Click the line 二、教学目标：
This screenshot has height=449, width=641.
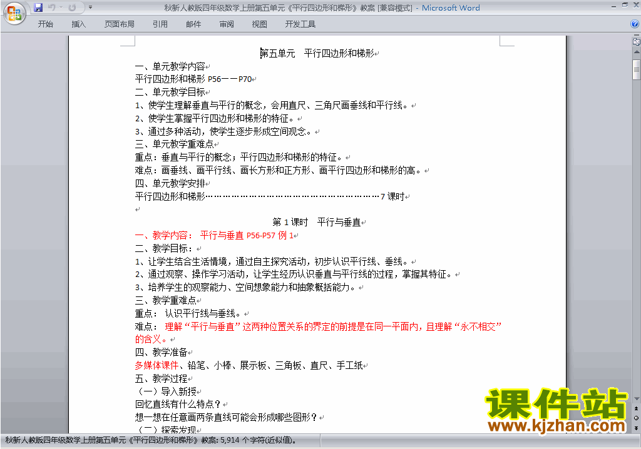(165, 248)
